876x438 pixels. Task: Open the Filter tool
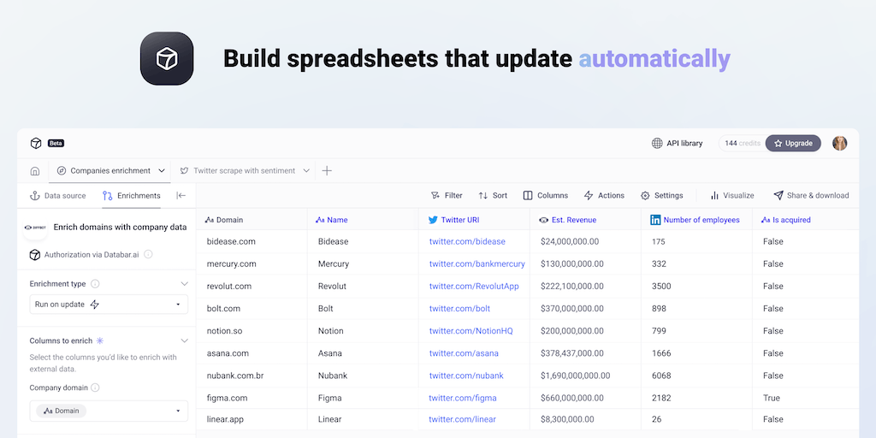(x=447, y=195)
